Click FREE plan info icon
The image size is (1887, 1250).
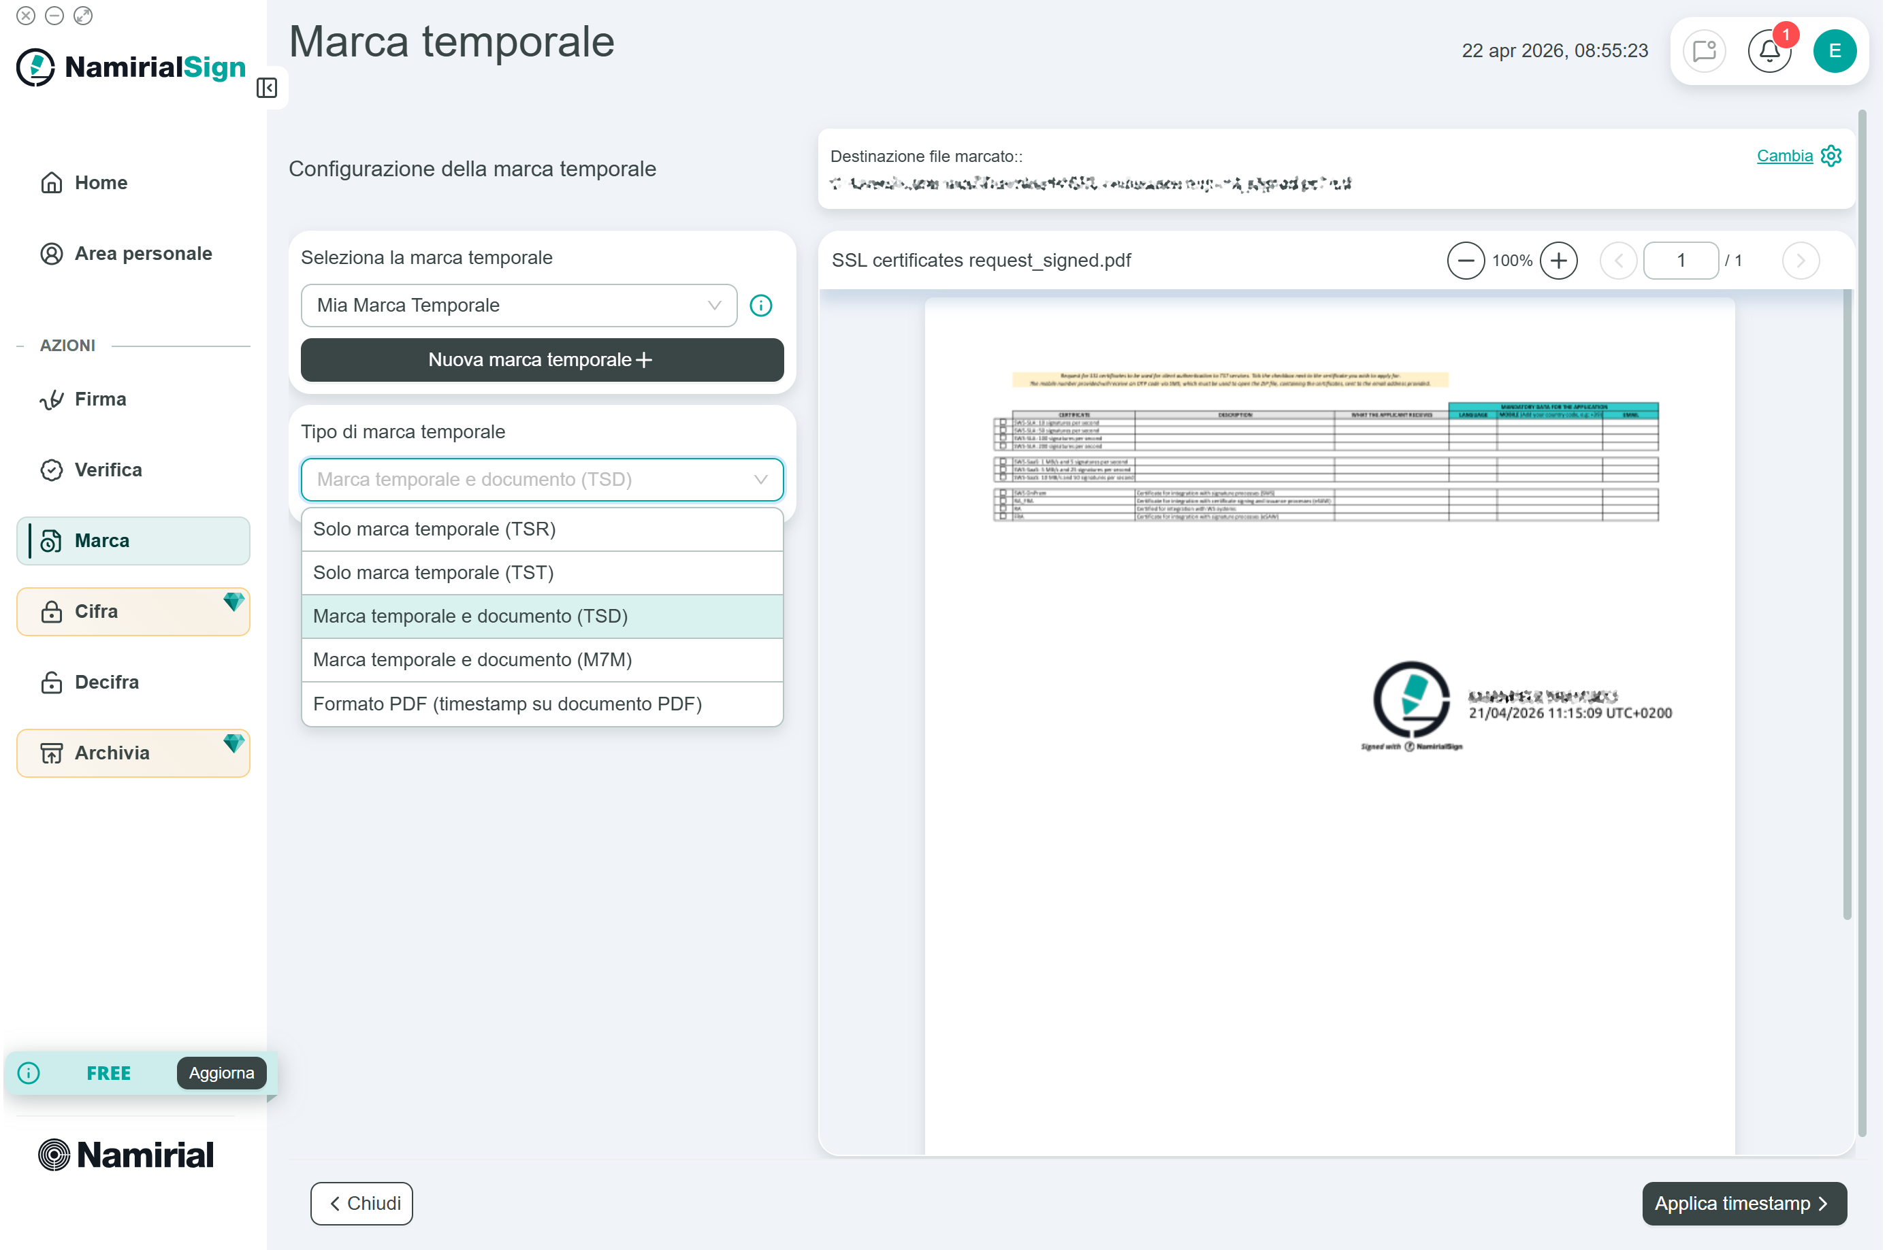pos(29,1073)
